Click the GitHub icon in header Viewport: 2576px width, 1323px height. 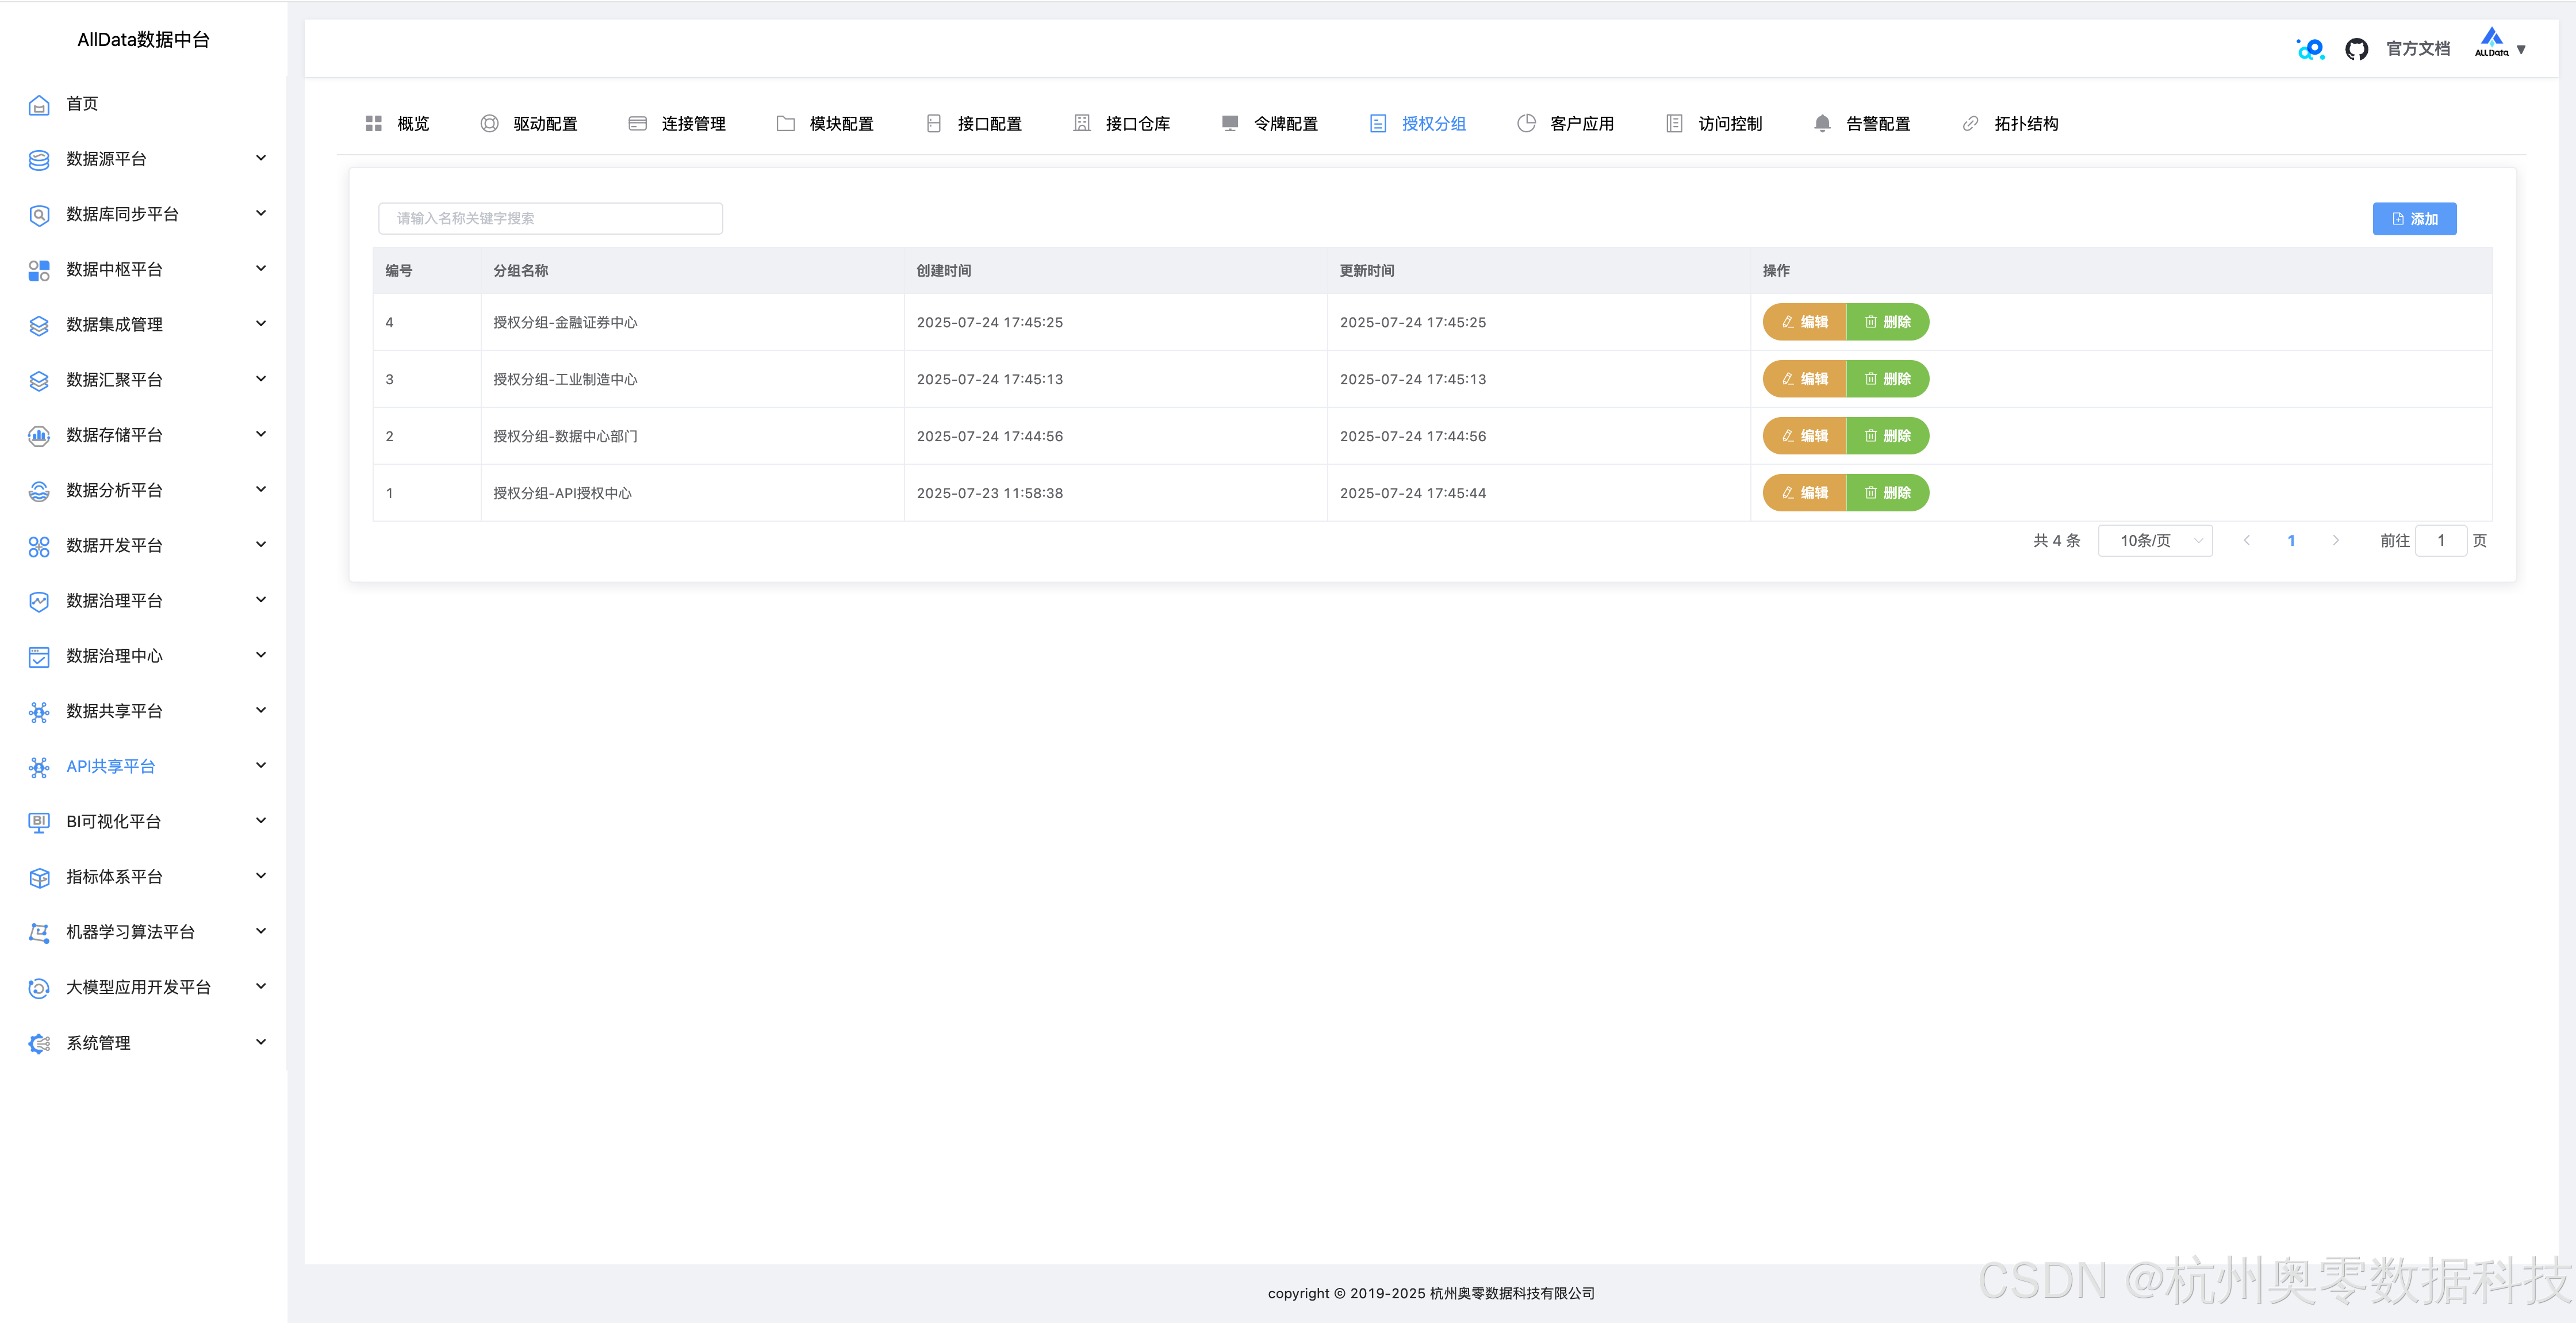coord(2356,49)
